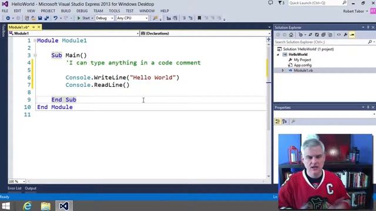This screenshot has height=211, width=376.
Task: Expand the Module1.vb tree node
Action: click(283, 70)
